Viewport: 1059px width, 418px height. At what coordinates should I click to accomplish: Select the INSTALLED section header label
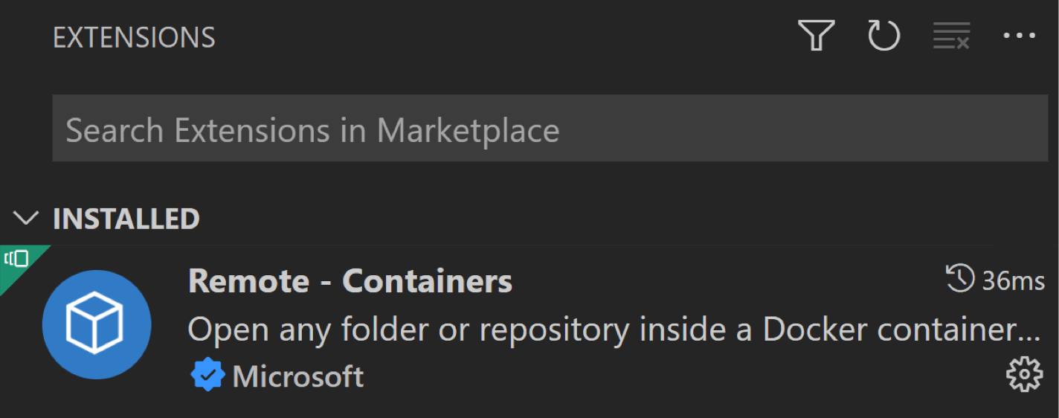126,219
